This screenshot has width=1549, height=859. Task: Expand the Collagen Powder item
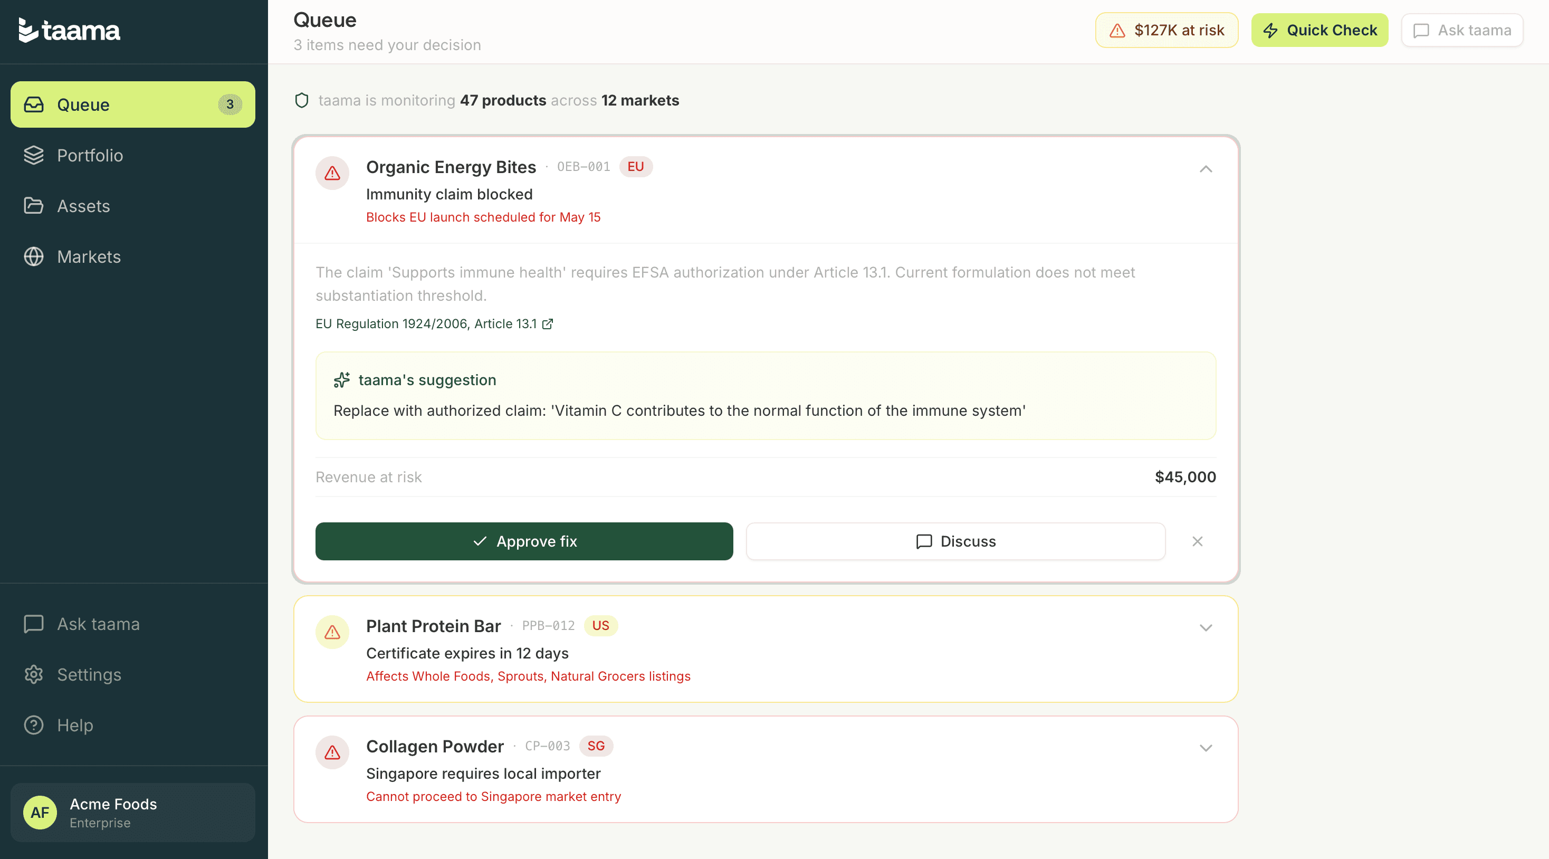pos(1206,748)
